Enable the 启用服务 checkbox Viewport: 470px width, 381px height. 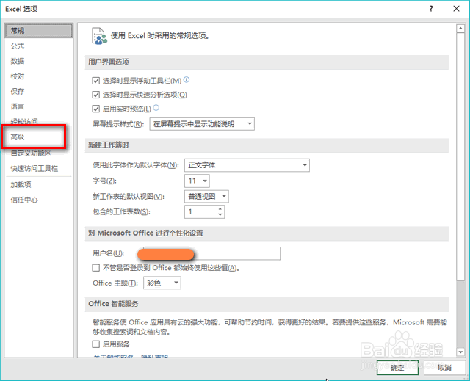(96, 344)
